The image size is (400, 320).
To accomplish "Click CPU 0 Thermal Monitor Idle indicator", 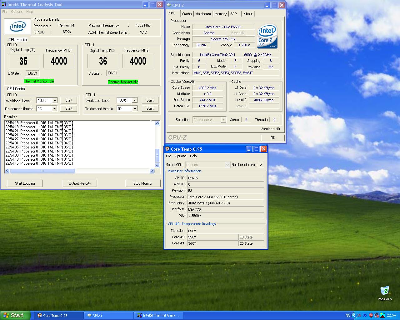I will coord(39,81).
